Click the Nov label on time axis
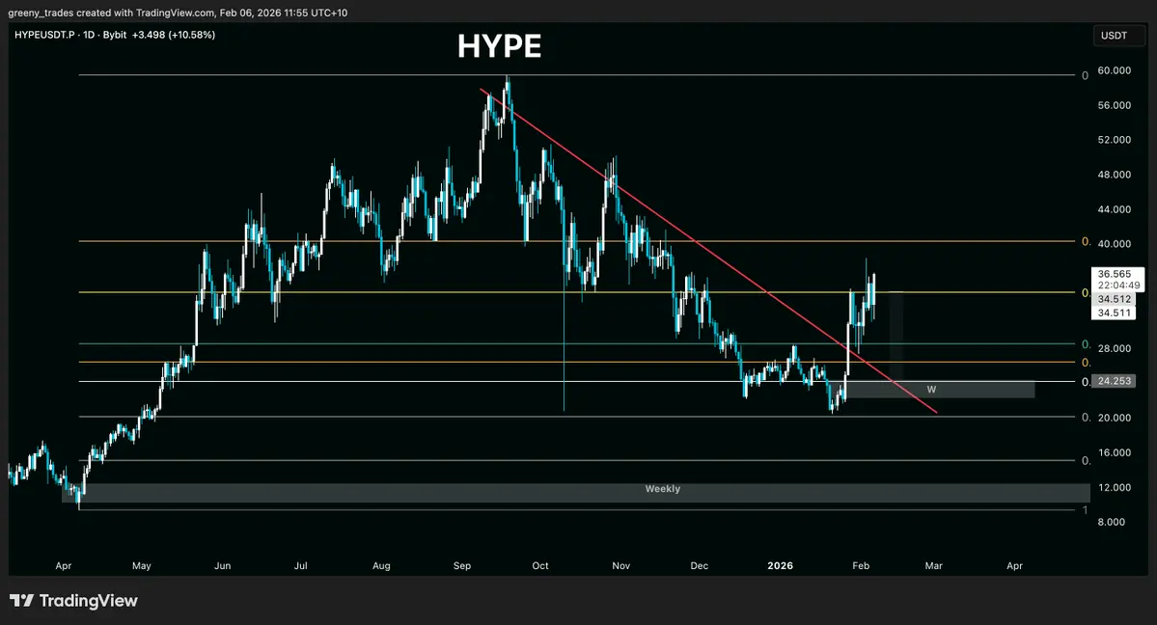The height and width of the screenshot is (625, 1157). (621, 566)
